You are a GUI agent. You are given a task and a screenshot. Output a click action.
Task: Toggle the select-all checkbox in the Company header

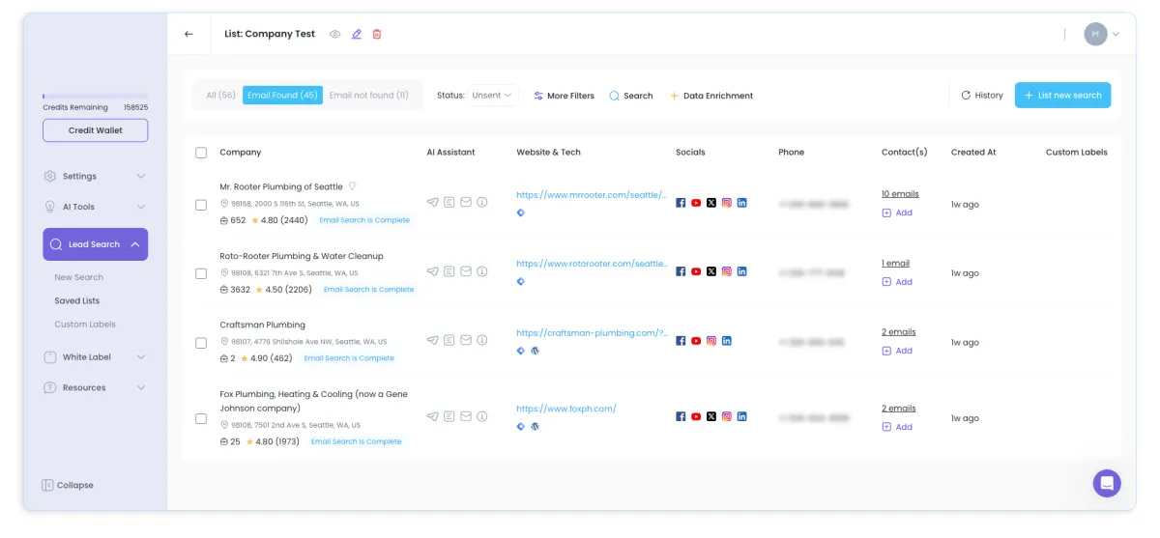pyautogui.click(x=201, y=153)
